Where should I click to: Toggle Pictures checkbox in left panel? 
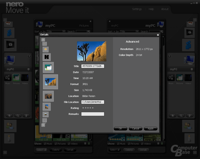pyautogui.click(x=55, y=144)
